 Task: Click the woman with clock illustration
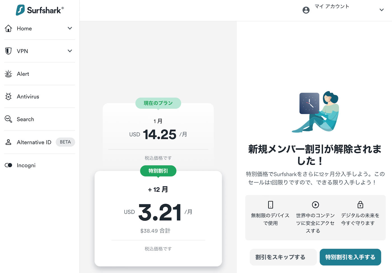point(315,112)
